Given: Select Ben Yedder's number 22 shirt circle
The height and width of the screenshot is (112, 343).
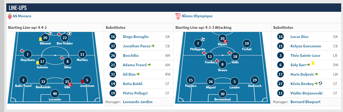Looking at the screenshot, I should click(x=65, y=38).
